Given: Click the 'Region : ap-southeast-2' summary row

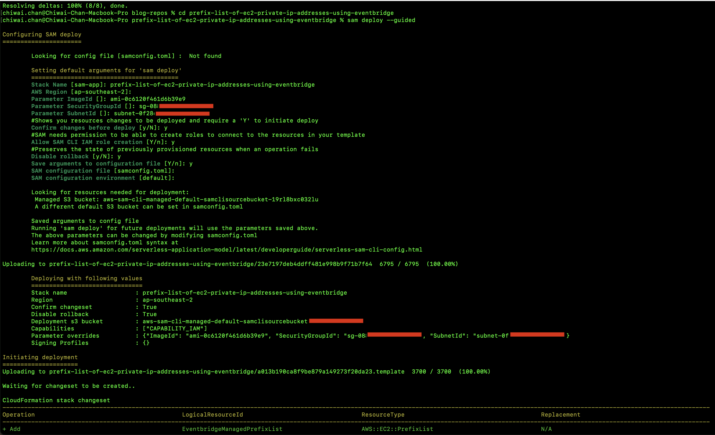Looking at the screenshot, I should pos(112,300).
